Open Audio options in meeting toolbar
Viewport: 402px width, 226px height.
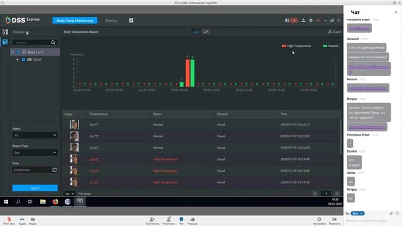(x=22, y=220)
